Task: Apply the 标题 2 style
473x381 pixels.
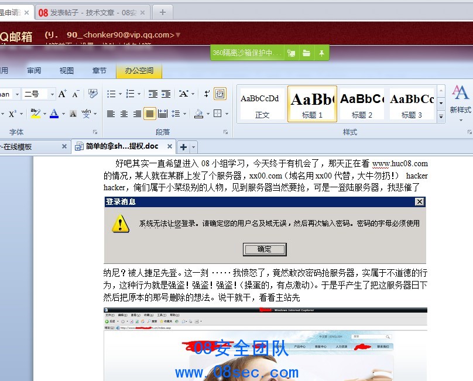Action: 362,104
